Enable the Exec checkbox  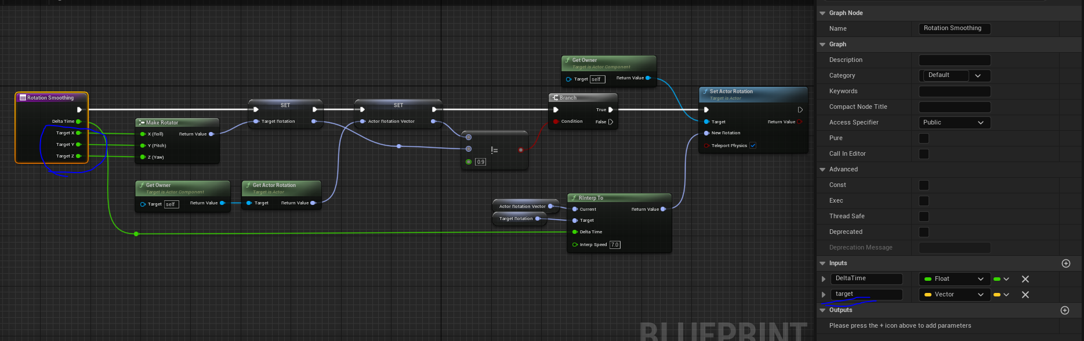click(924, 201)
